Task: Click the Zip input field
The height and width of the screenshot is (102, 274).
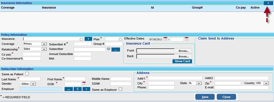Action: pyautogui.click(x=228, y=83)
